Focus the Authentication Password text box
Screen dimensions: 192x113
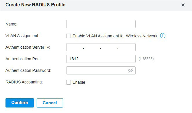click(x=97, y=70)
